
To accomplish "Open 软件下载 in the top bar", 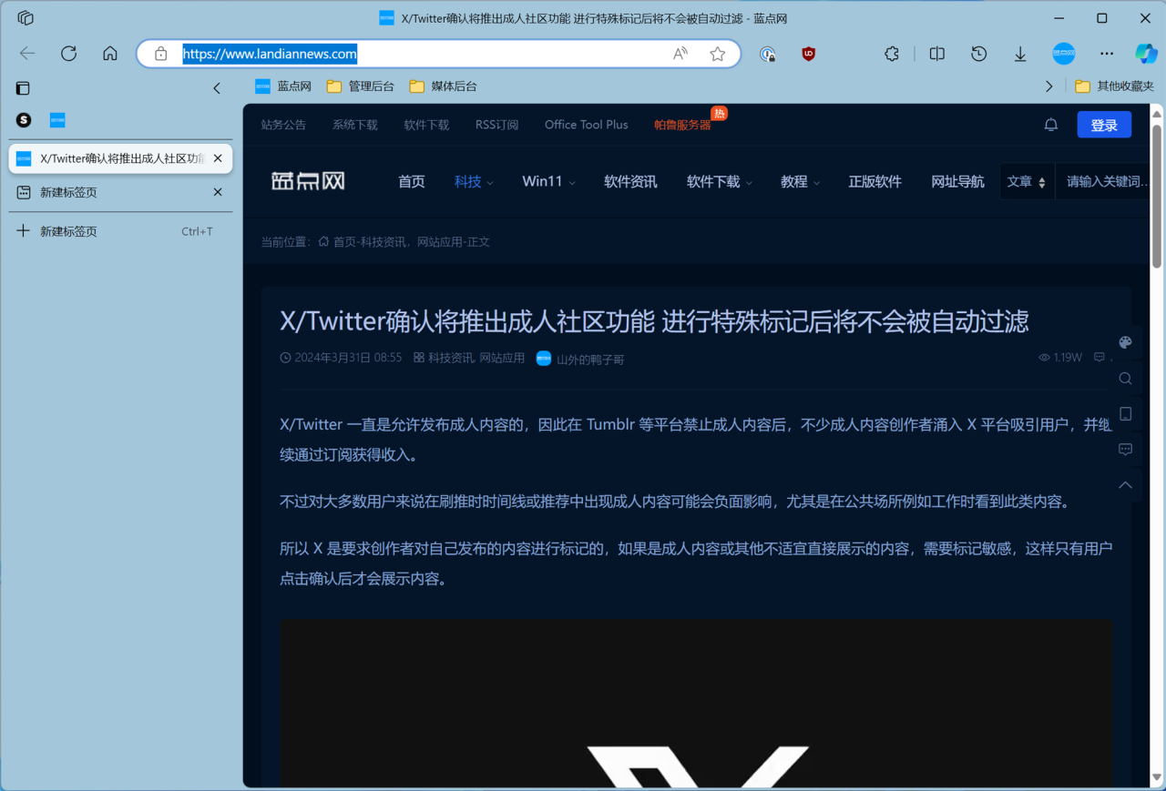I will 426,125.
